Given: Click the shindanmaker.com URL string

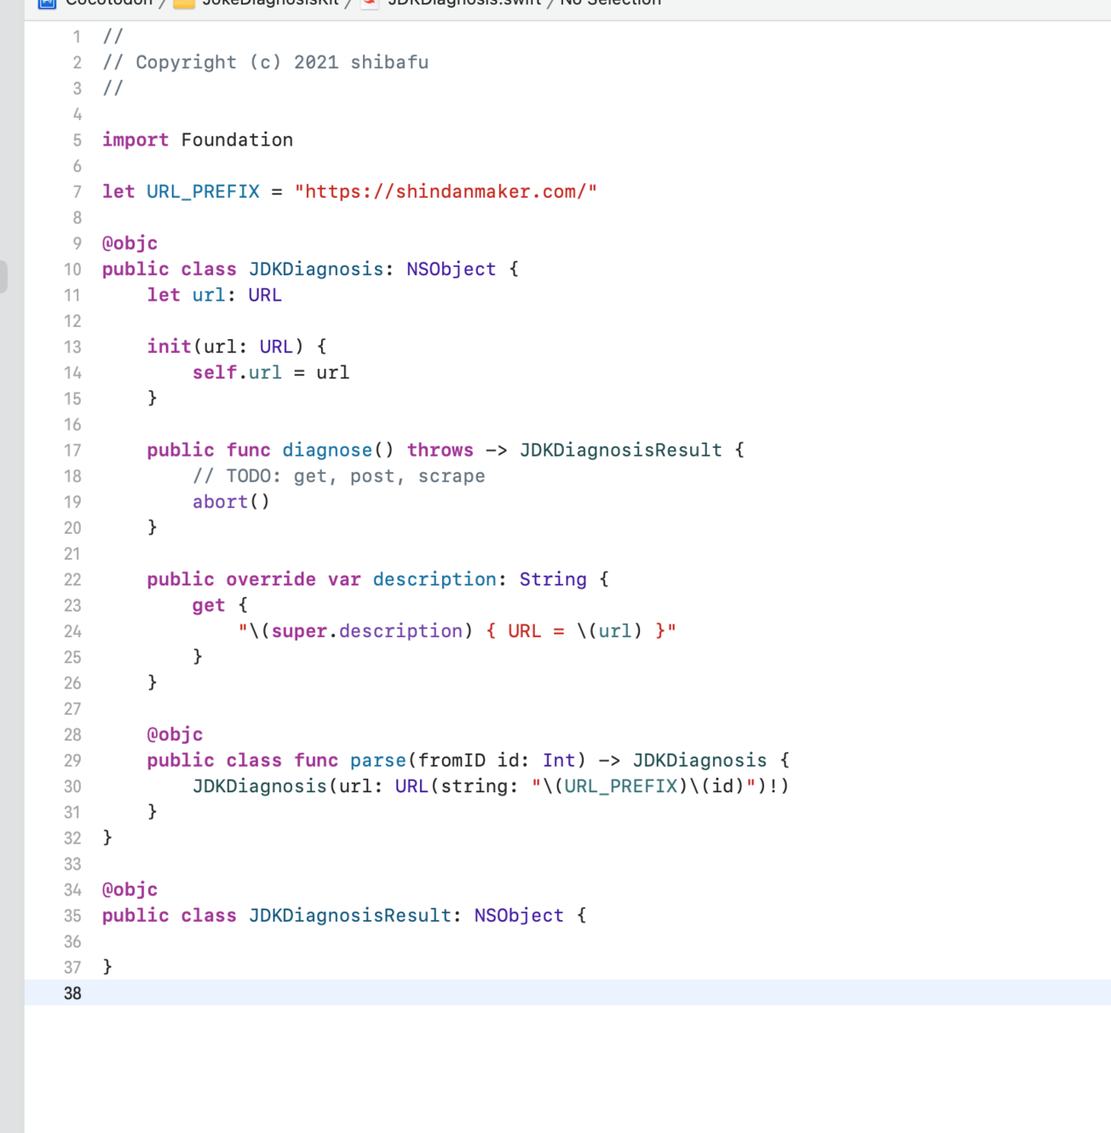Looking at the screenshot, I should [445, 192].
